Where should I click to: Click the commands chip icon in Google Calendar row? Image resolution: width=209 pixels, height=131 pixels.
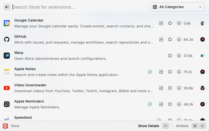[x=170, y=23]
